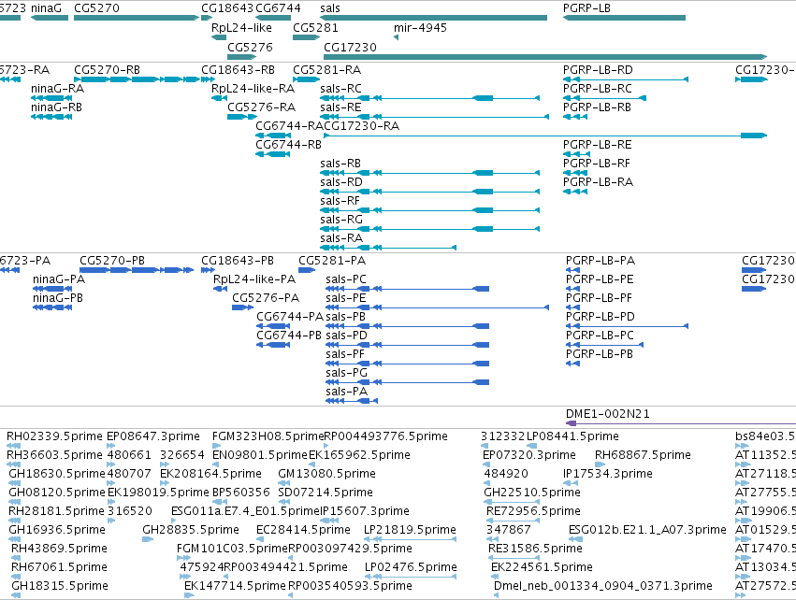Click the RH68867.5prime cDNA label
This screenshot has width=796, height=600.
(x=643, y=455)
